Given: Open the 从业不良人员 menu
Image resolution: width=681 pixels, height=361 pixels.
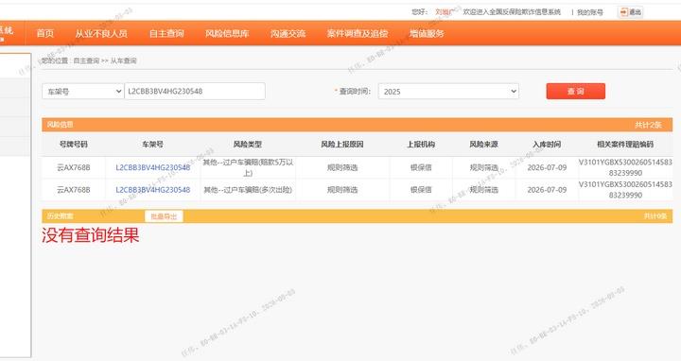Looking at the screenshot, I should pos(101,33).
